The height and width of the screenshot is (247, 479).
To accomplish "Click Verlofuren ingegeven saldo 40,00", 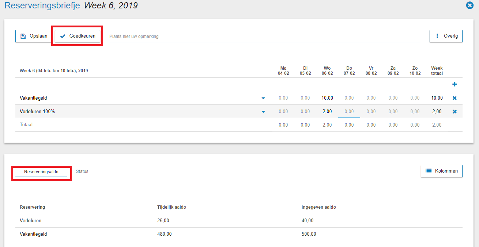I will point(308,221).
